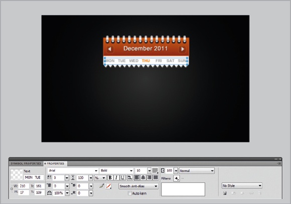This screenshot has width=291, height=204.
Task: Open the Bold font style dropdown
Action: (117, 170)
